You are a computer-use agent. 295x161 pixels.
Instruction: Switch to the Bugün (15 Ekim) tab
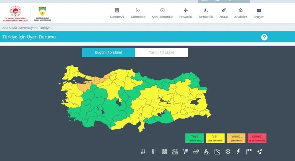click(x=109, y=52)
